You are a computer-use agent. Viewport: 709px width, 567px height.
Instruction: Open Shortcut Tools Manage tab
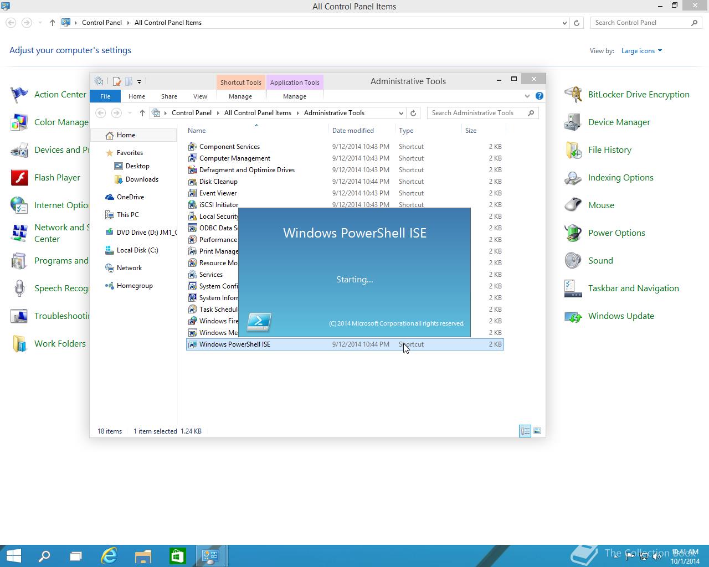point(240,96)
